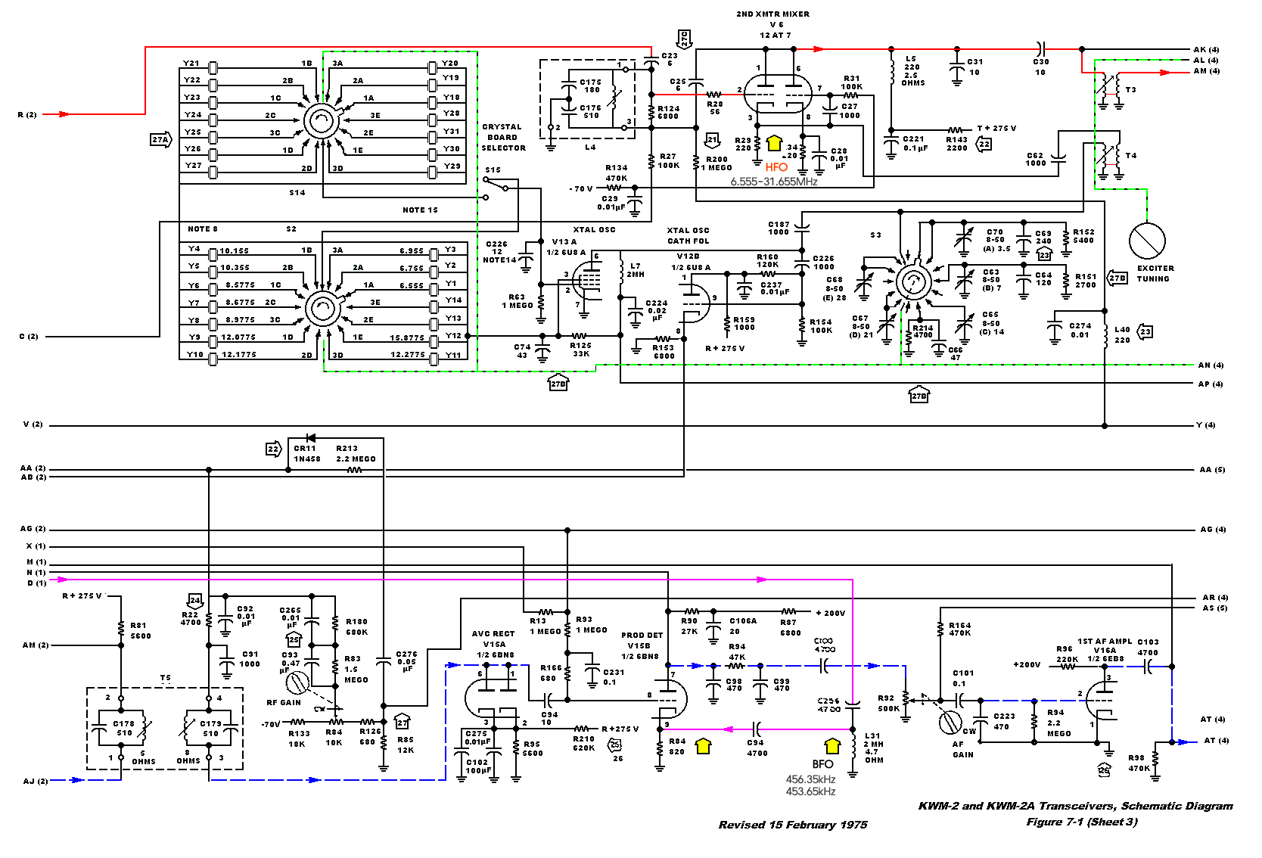Image resolution: width=1262 pixels, height=858 pixels.
Task: Click the 21 reference flag near R200
Action: coord(712,140)
